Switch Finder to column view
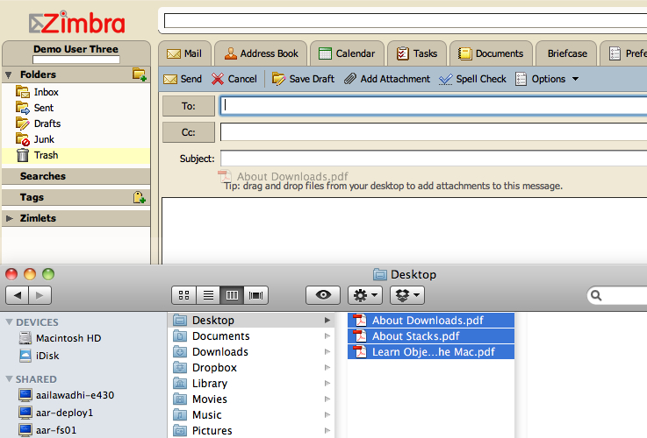The height and width of the screenshot is (438, 647). click(x=232, y=295)
